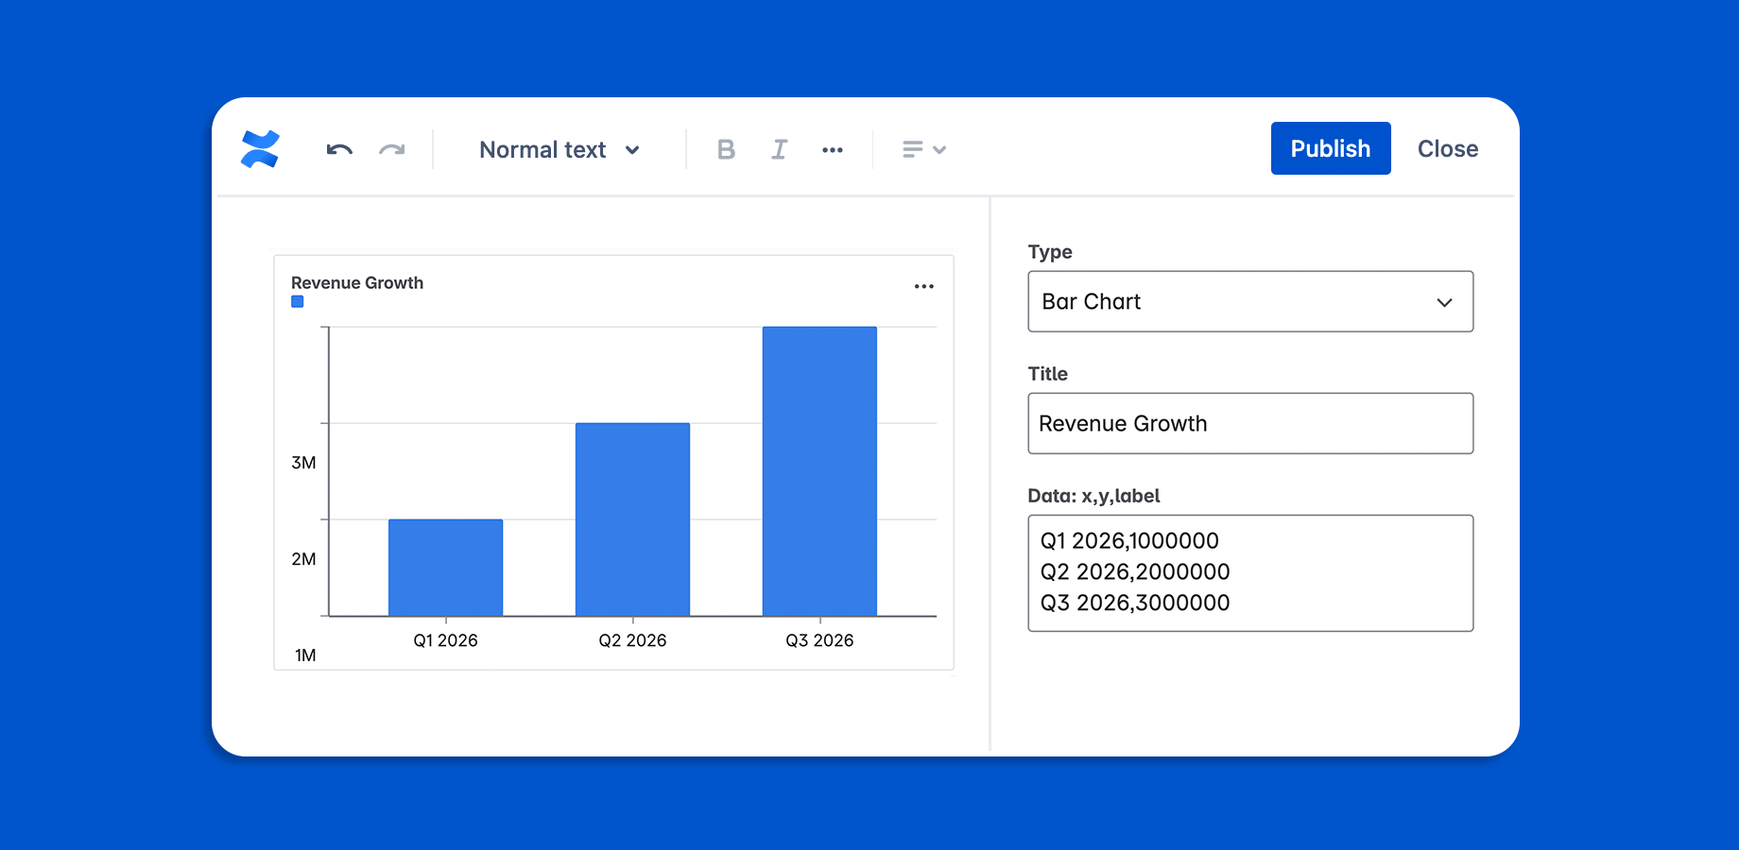Toggle italic formatting
Image resolution: width=1739 pixels, height=850 pixels.
pos(779,149)
